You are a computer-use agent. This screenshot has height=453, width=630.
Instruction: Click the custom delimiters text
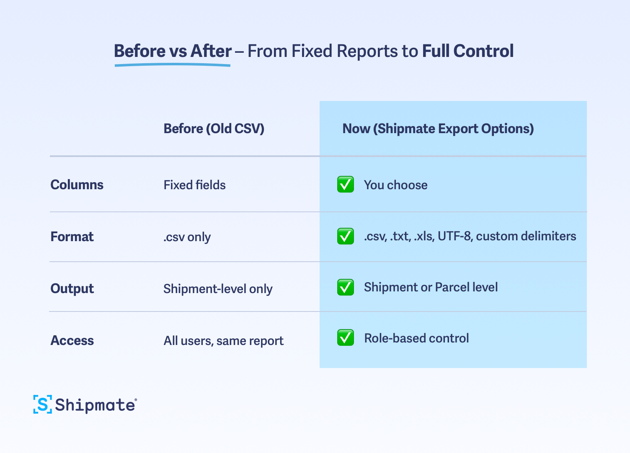526,236
